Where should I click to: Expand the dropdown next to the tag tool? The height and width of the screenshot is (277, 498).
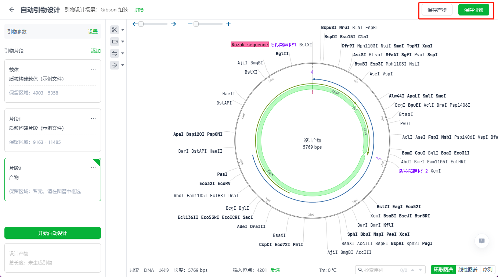tap(123, 42)
